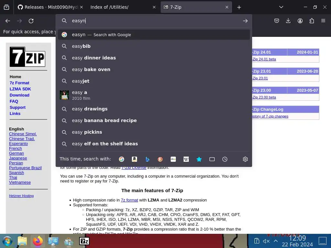Select the 7-Zip tab
This screenshot has width=331, height=248.
[x=196, y=7]
